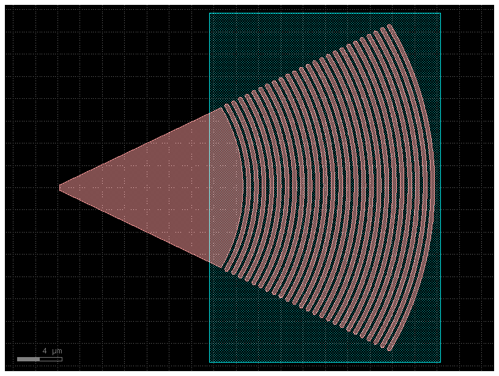The width and height of the screenshot is (499, 376).
Task: Click the 4 µm scale label text
Action: (52, 351)
